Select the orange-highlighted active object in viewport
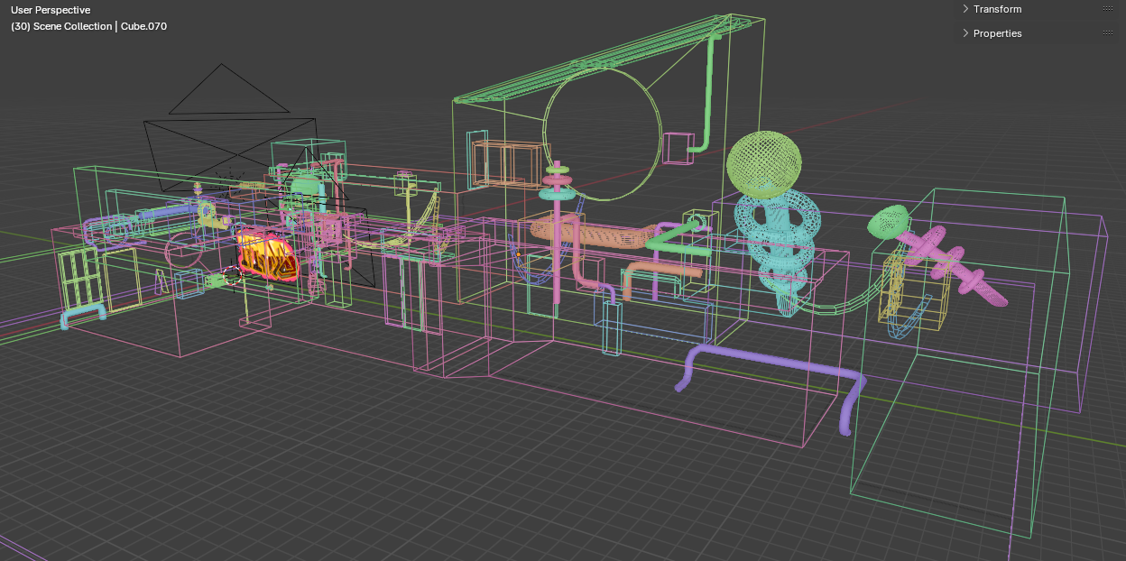The width and height of the screenshot is (1126, 561). (x=267, y=255)
